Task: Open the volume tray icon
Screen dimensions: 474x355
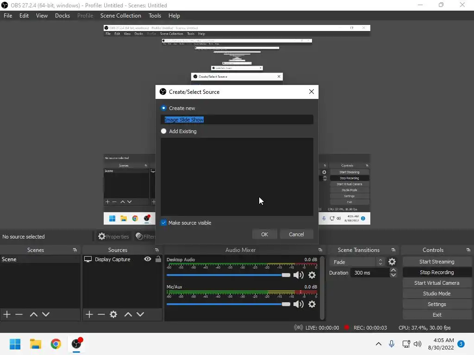Action: click(418, 344)
